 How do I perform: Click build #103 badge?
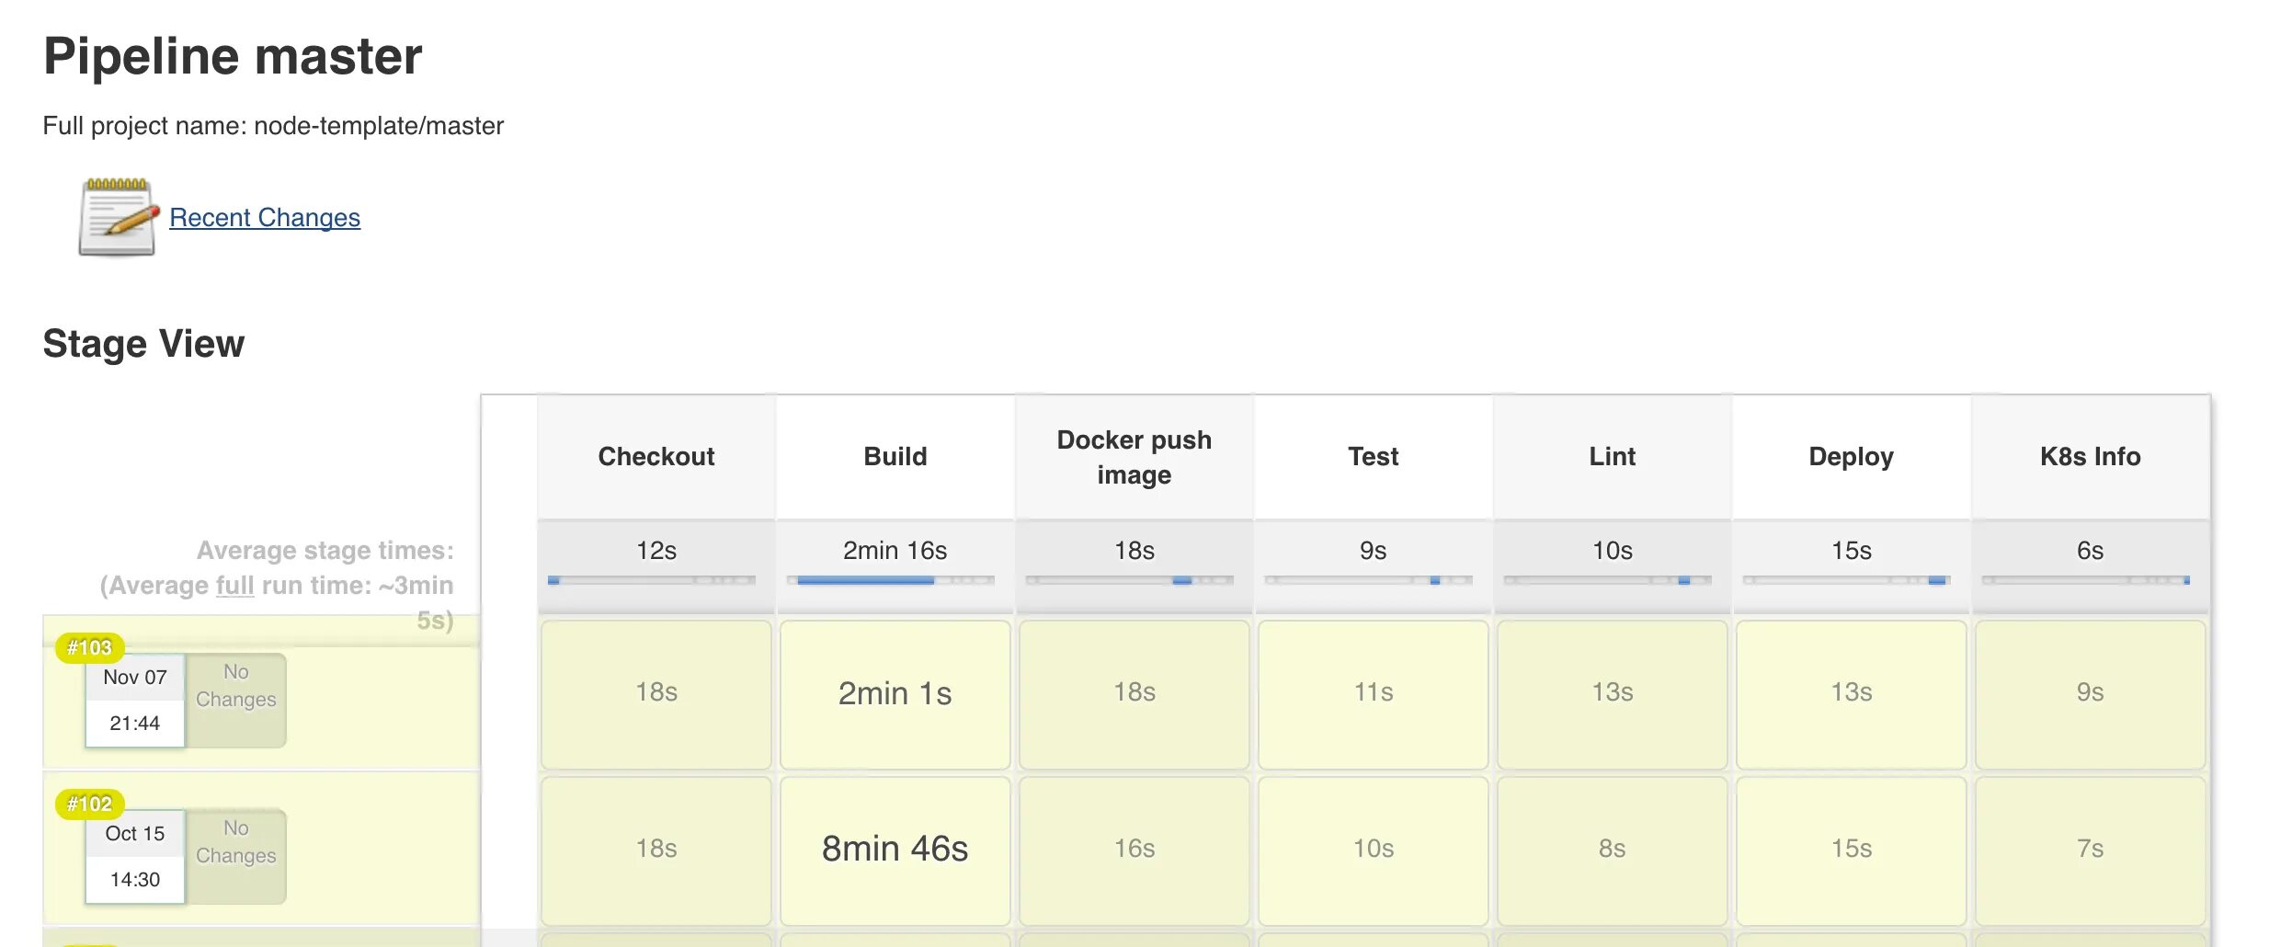(89, 648)
